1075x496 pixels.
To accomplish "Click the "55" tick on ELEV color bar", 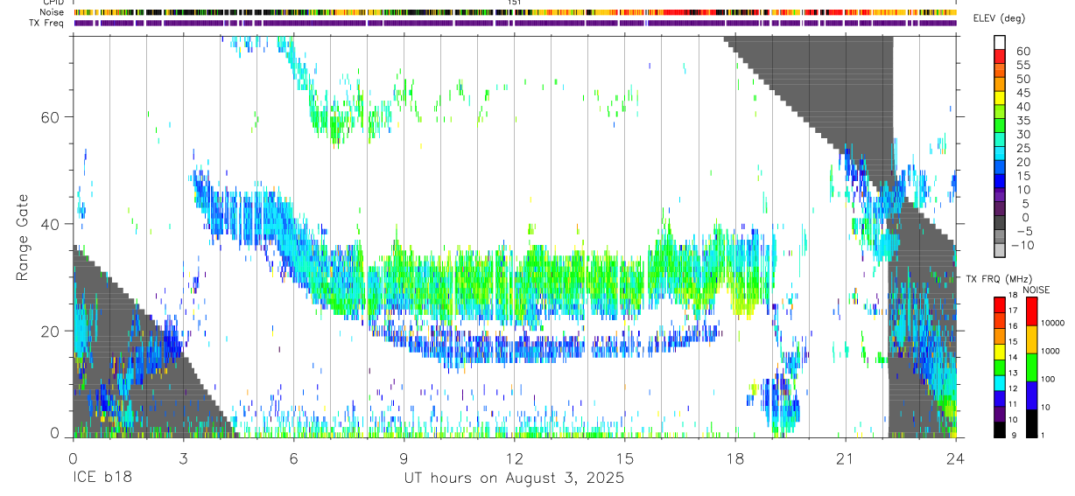I will point(1022,65).
